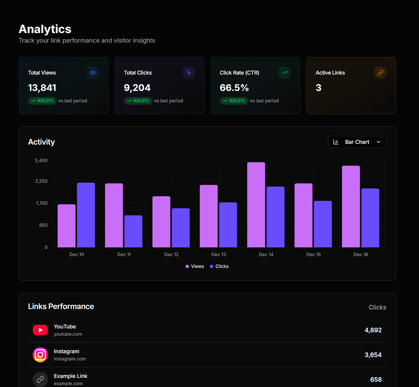The height and width of the screenshot is (387, 419).
Task: Toggle the 100.0% growth badge on Total Views
Action: tap(43, 101)
